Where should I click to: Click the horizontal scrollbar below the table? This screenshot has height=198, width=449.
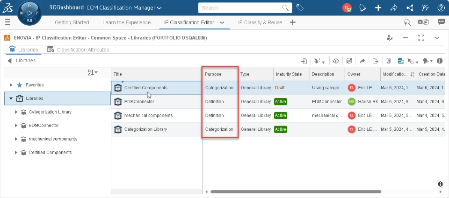click(x=295, y=191)
